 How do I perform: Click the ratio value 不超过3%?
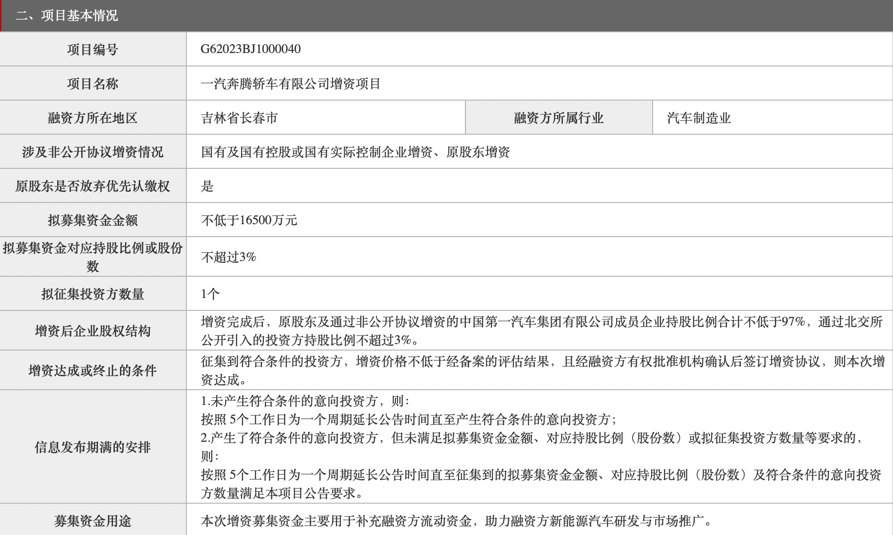click(x=228, y=257)
